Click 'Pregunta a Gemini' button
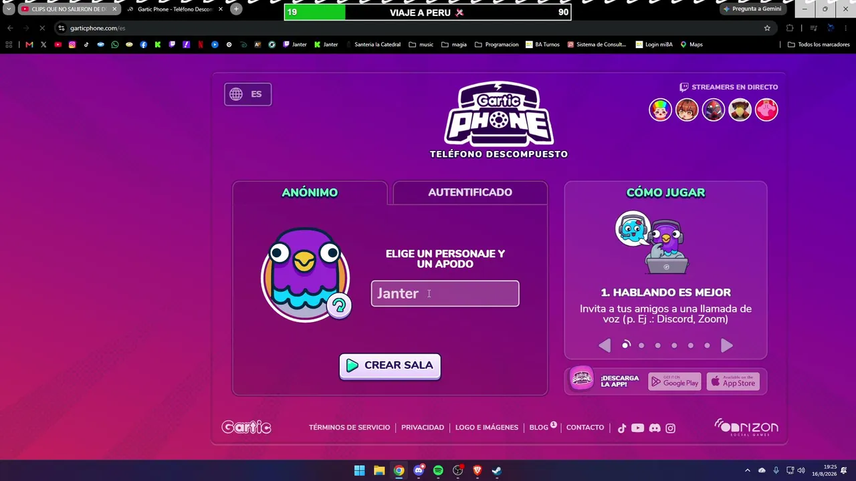This screenshot has height=481, width=856. click(752, 9)
